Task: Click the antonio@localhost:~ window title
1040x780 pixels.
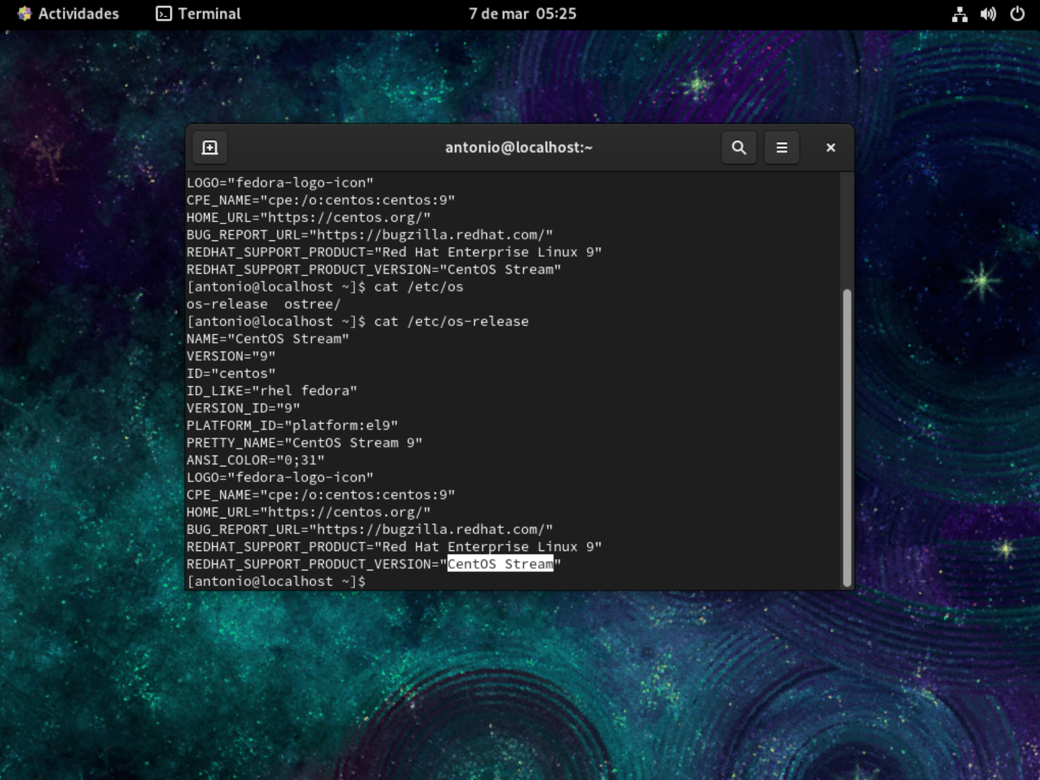Action: [518, 147]
